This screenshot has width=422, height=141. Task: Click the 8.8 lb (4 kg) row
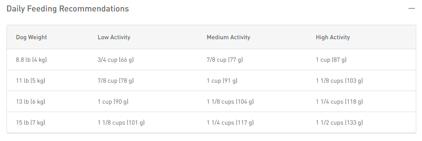[211, 59]
